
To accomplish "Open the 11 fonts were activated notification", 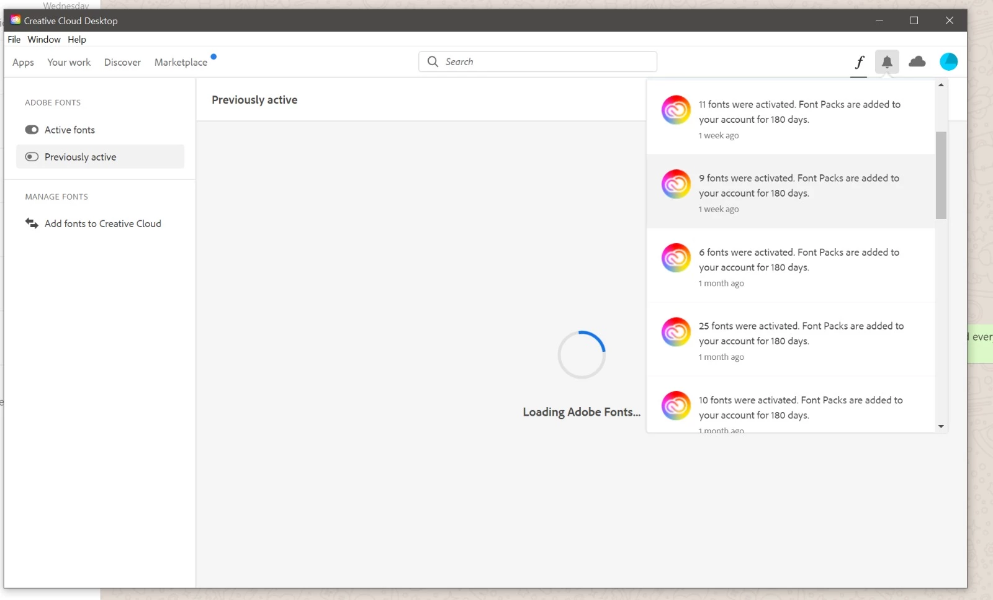I will click(791, 118).
